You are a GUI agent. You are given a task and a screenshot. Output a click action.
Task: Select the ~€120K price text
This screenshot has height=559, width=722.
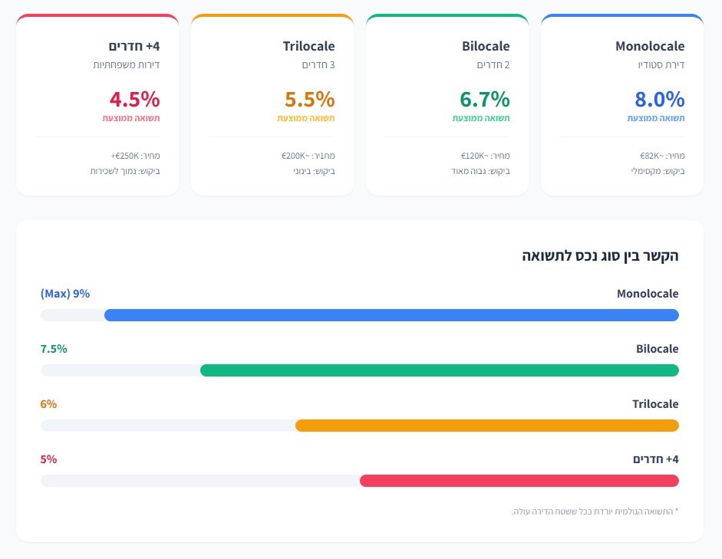pos(485,155)
